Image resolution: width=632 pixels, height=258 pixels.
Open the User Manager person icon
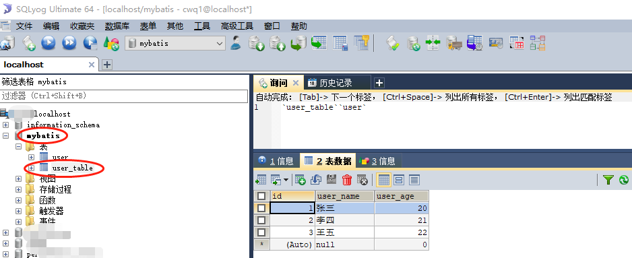[236, 43]
